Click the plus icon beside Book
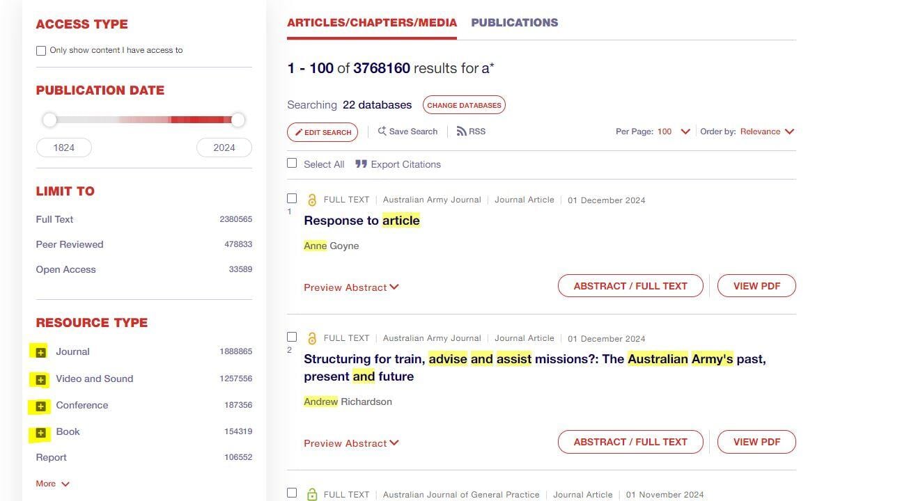The width and height of the screenshot is (909, 501). coord(40,433)
